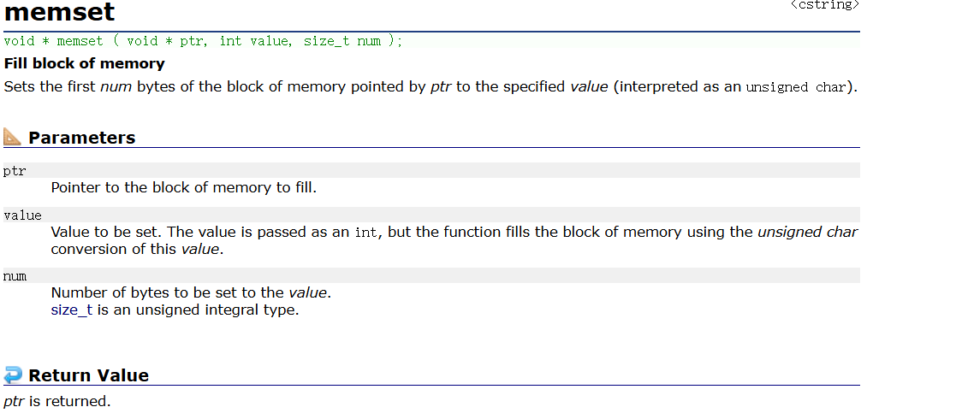Open the size_t type link
The height and width of the screenshot is (413, 968).
pos(72,310)
